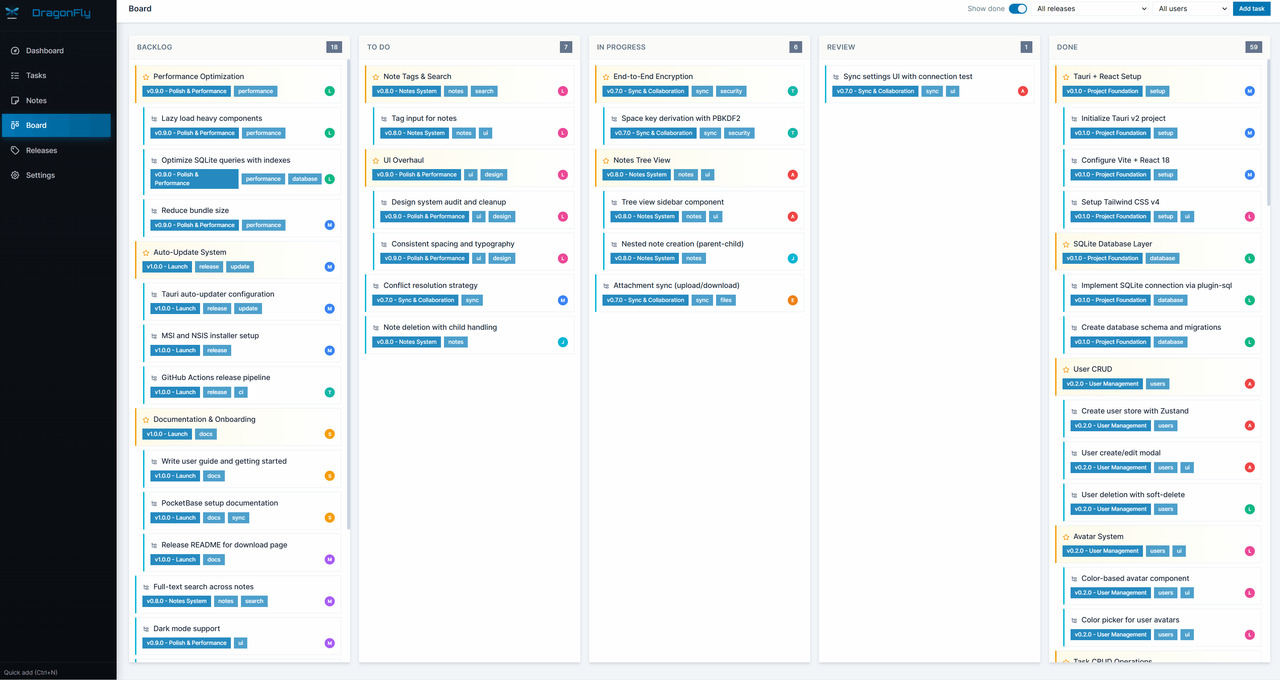1280x680 pixels.
Task: Click 'Quick add (Ctrl+N)' at the bottom
Action: point(31,672)
